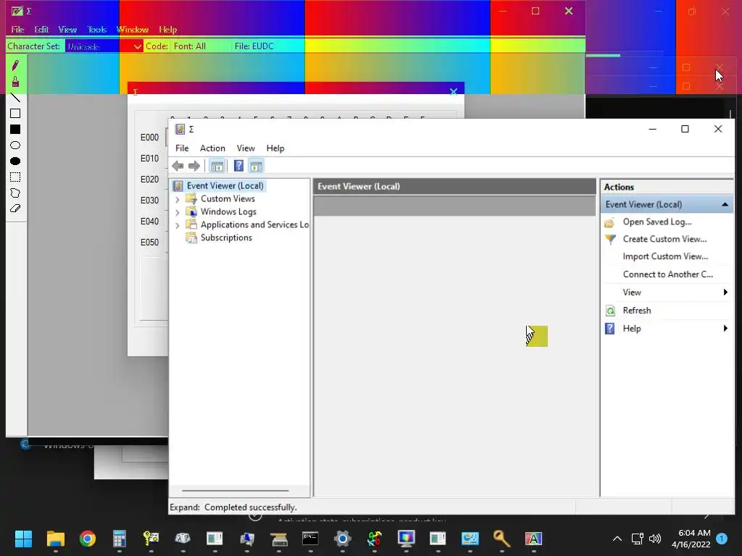Open the golden key taskbar icon

[501, 539]
